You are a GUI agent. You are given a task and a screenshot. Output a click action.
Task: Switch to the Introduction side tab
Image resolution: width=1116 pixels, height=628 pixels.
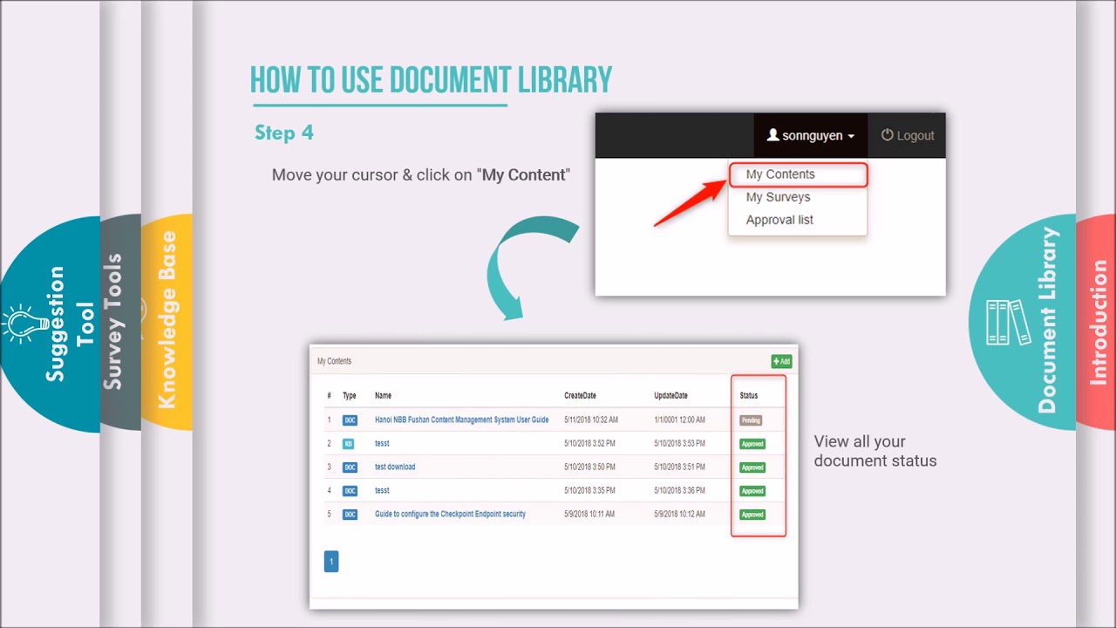[1096, 321]
